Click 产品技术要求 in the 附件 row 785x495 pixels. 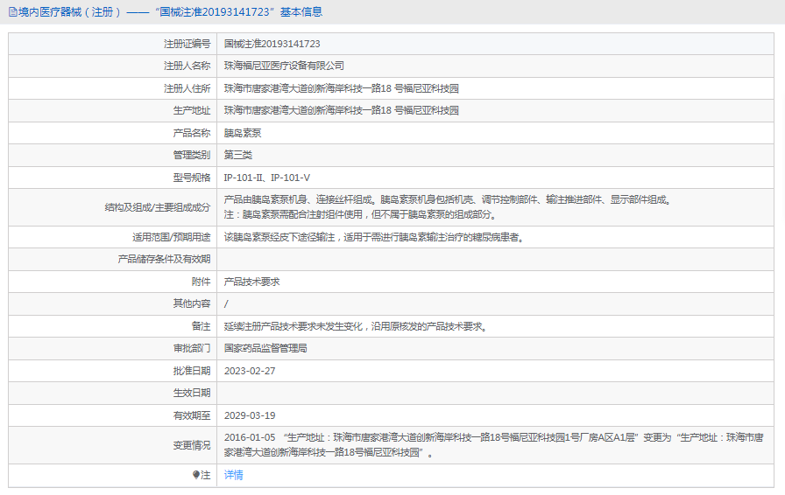tap(251, 282)
